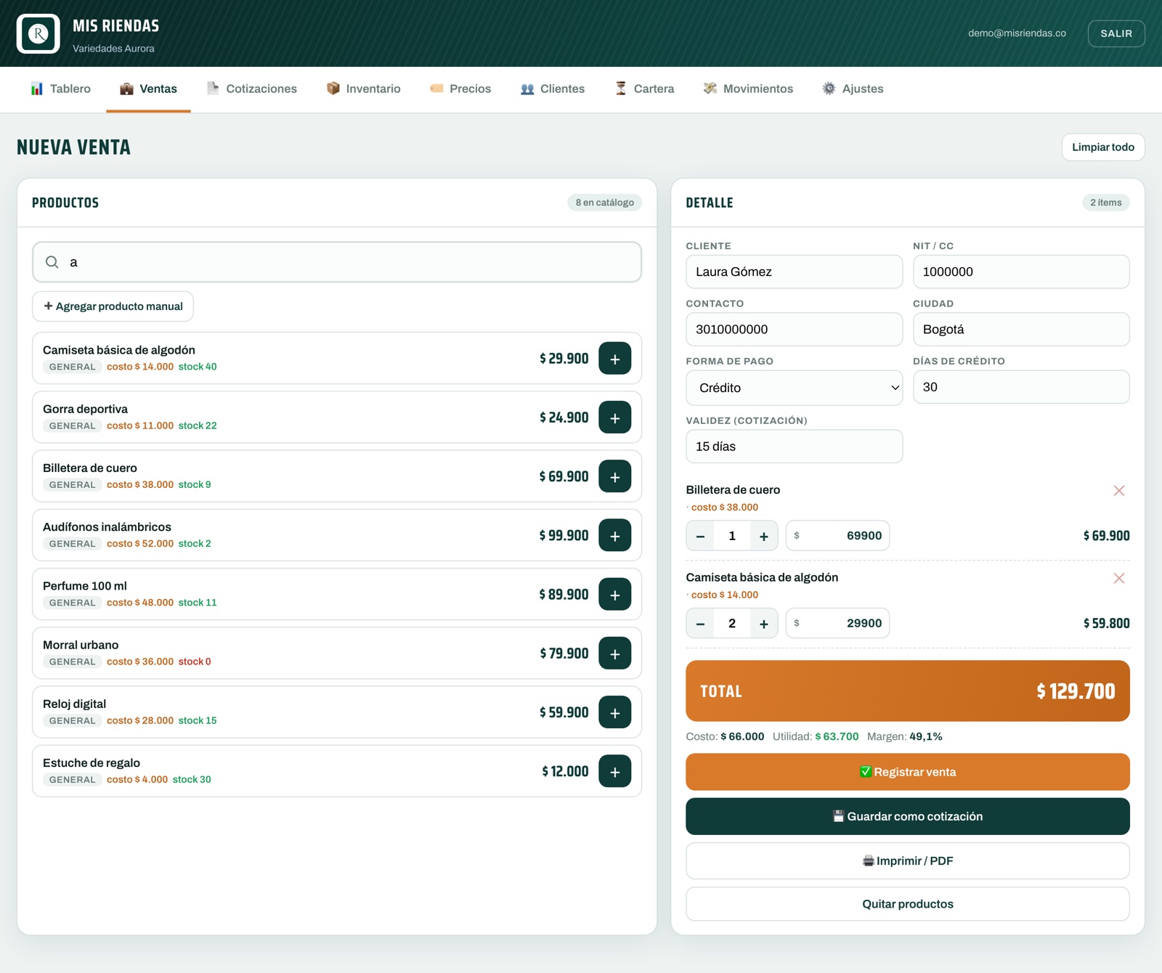Open the Forma de pago dropdown

(x=794, y=388)
